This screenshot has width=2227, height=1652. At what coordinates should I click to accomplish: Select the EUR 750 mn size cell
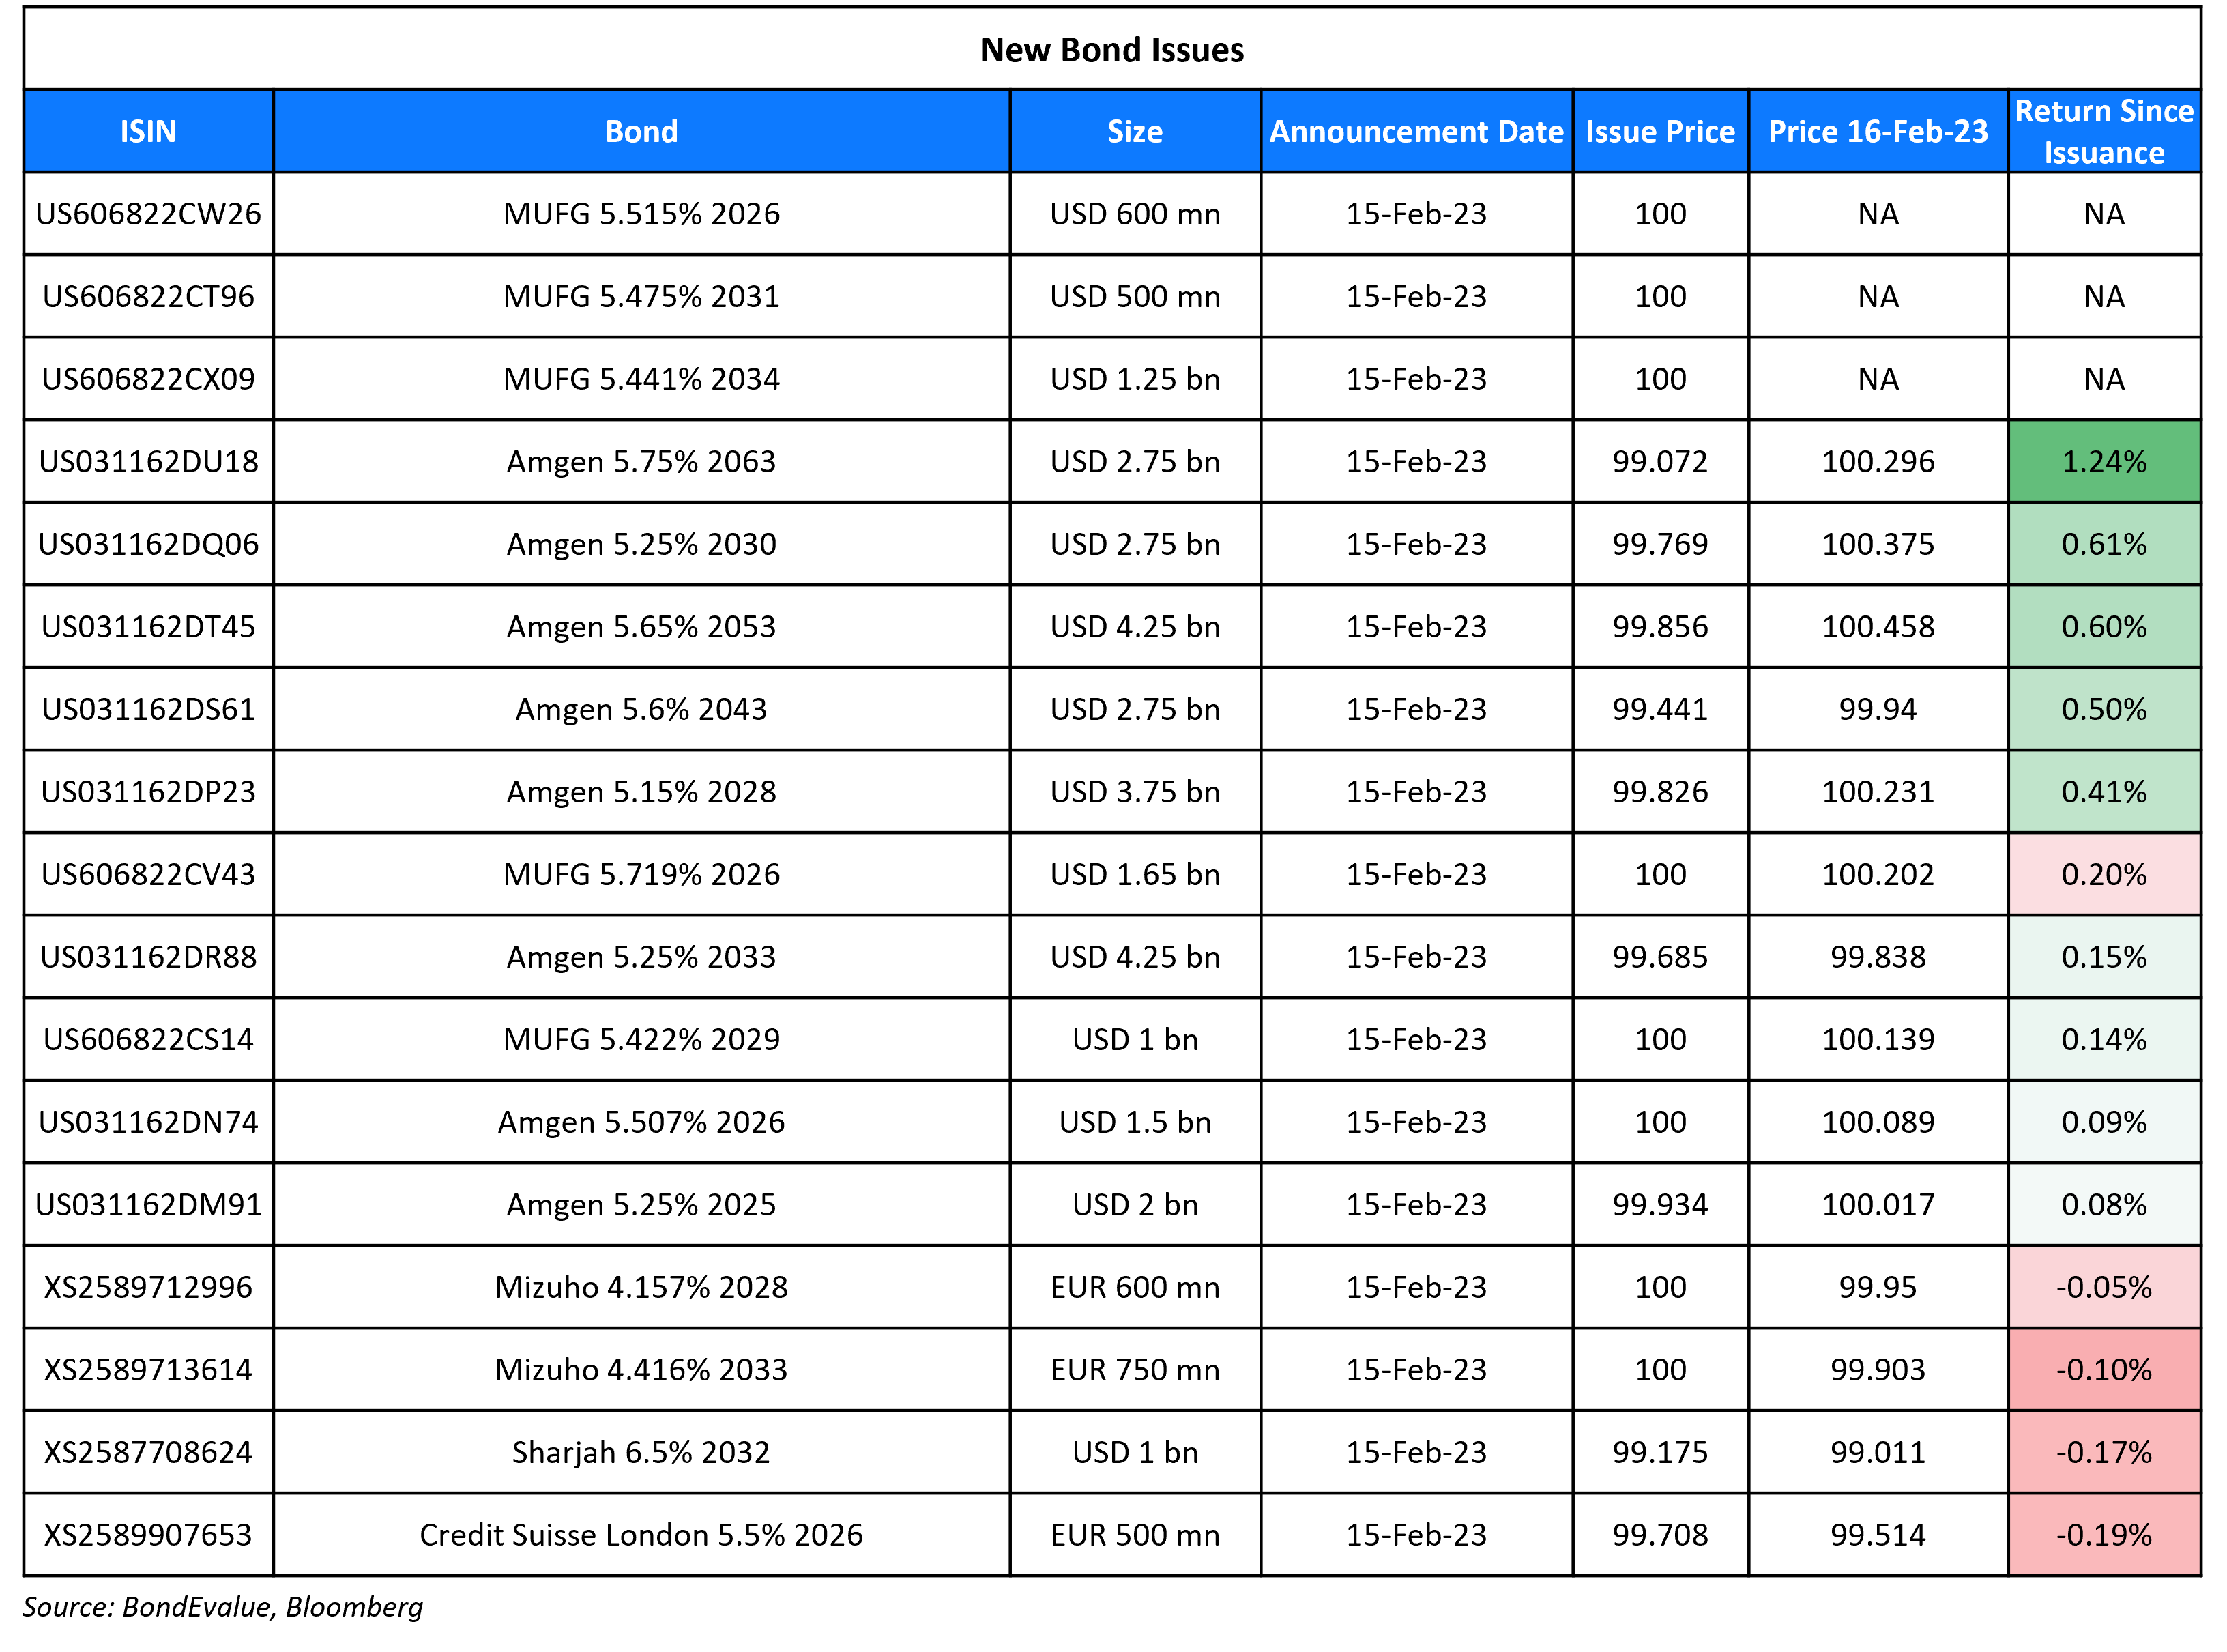1135,1369
